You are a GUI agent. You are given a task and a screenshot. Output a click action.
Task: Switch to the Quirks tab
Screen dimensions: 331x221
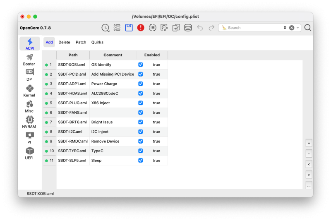point(97,42)
